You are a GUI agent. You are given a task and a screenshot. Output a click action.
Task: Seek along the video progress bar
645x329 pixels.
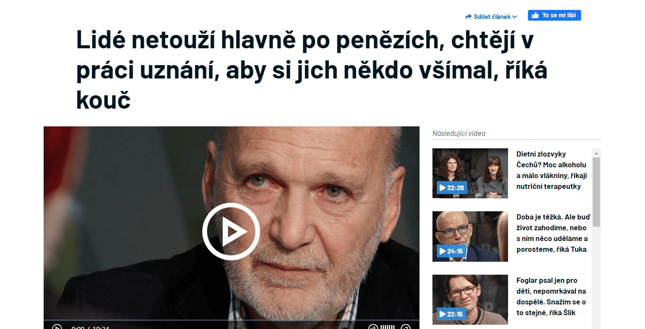click(x=231, y=320)
